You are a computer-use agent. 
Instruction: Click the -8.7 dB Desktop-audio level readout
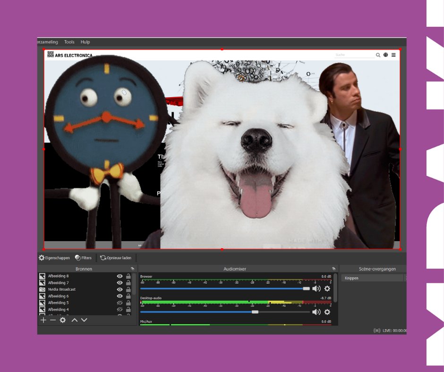pos(325,298)
